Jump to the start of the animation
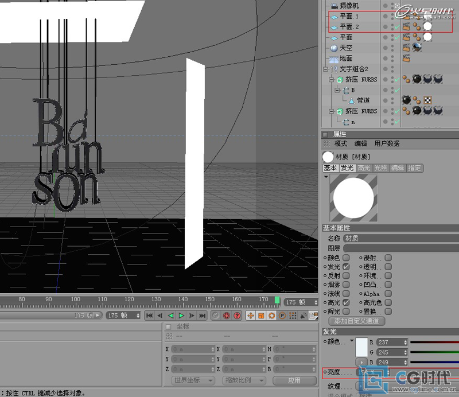The height and width of the screenshot is (397, 459). click(149, 316)
